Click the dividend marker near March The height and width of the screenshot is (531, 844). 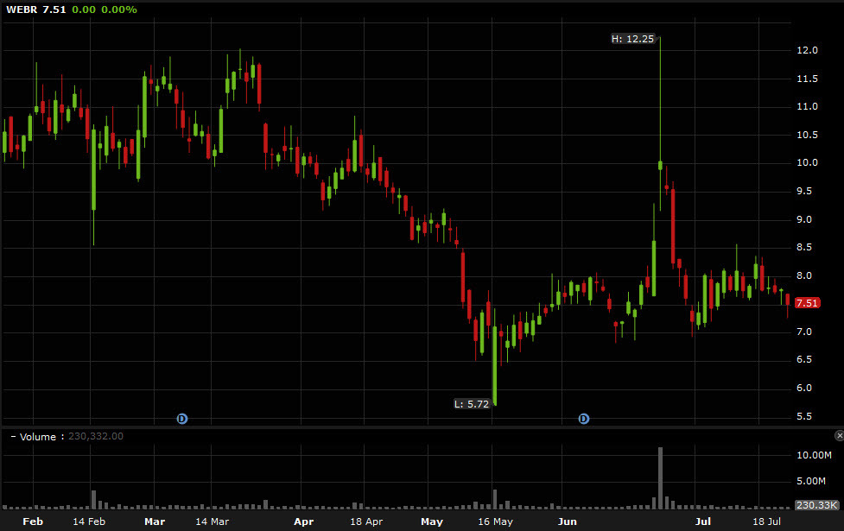[x=182, y=419]
